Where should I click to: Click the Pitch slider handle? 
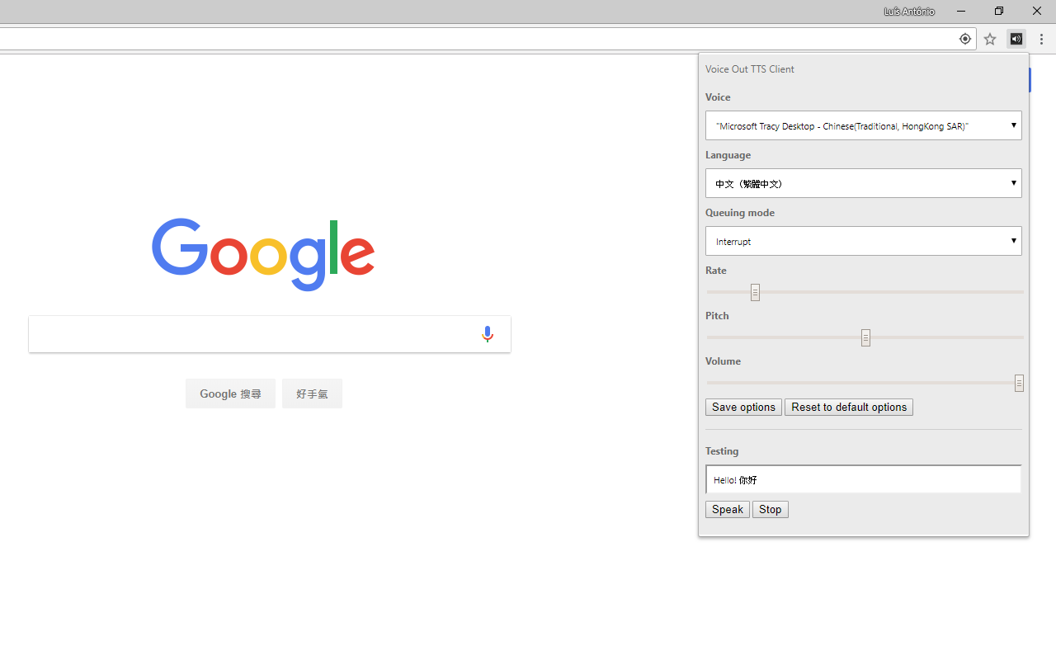pos(865,337)
